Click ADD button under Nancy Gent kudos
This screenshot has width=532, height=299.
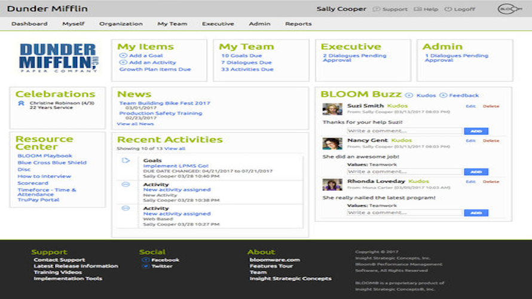pyautogui.click(x=476, y=172)
